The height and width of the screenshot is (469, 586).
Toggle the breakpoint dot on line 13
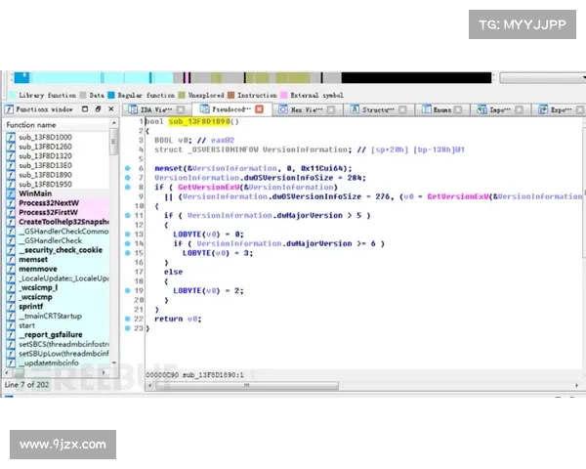(x=128, y=234)
